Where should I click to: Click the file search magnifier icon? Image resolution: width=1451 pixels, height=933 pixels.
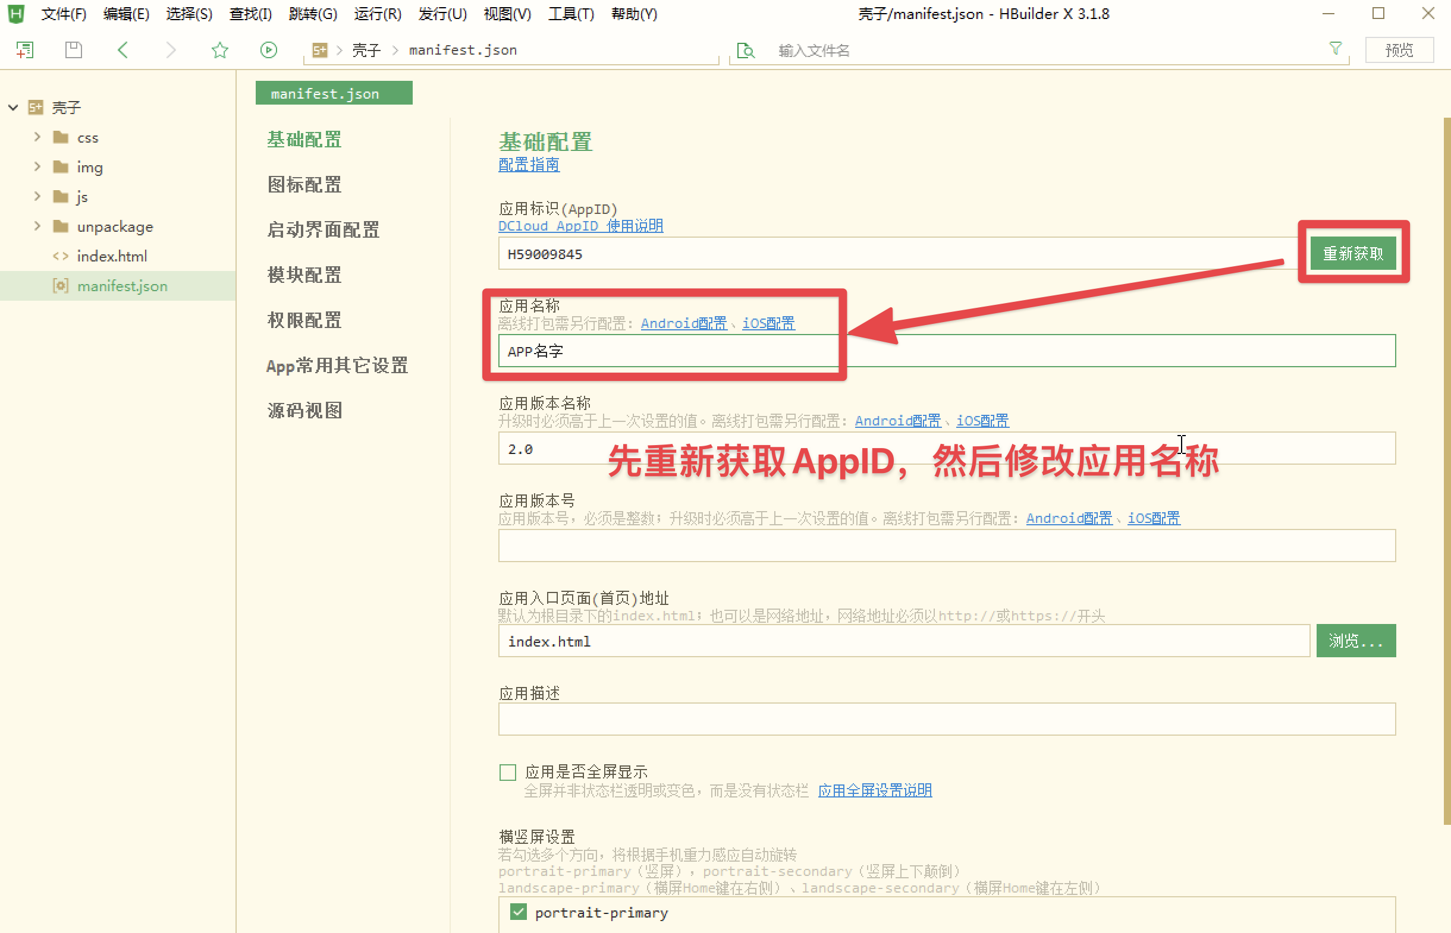746,51
